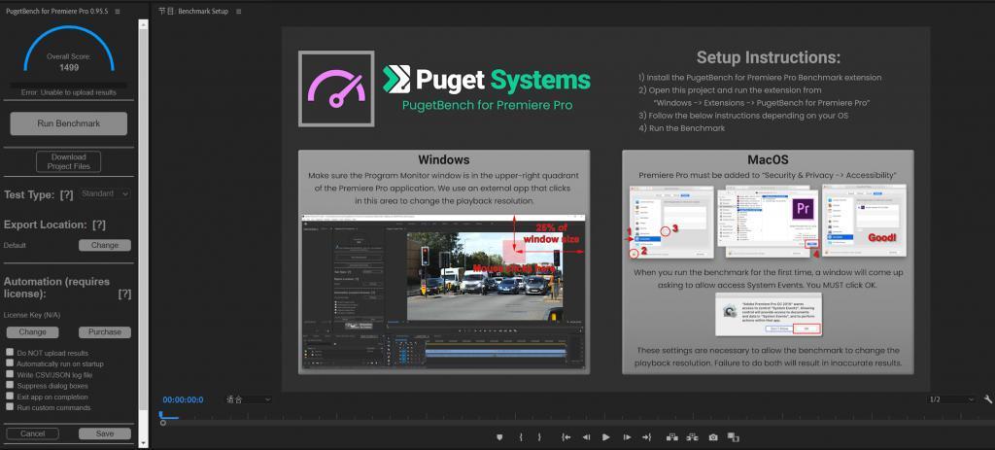Enable Do NOT upload results

pyautogui.click(x=10, y=352)
